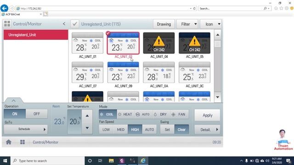Collapse the control panel up-chevron tab
The width and height of the screenshot is (294, 165).
(13, 100)
